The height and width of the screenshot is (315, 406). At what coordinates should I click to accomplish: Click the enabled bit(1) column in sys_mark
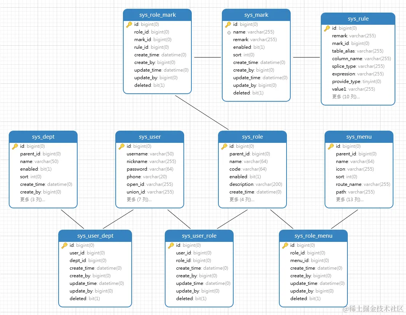pyautogui.click(x=249, y=47)
